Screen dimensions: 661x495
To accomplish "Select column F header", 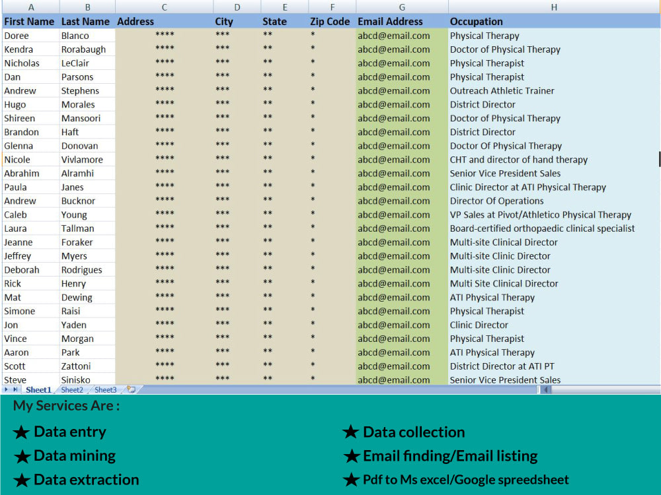I will (x=332, y=7).
